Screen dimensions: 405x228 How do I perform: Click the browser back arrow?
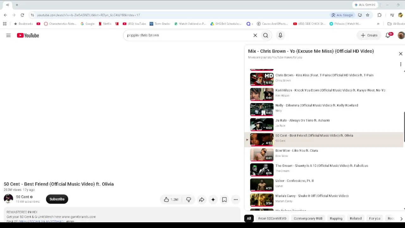point(5,15)
